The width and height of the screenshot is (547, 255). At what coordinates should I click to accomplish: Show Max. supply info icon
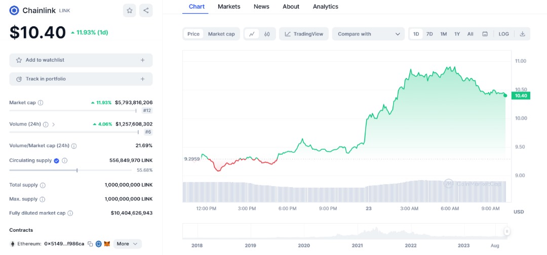[x=42, y=200]
